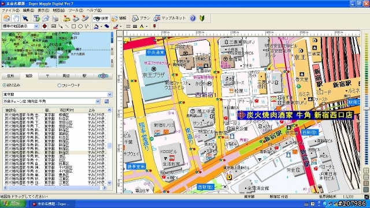The width and height of the screenshot is (370, 208).
Task: Click the result list vertical scrollbar thumb
Action: click(109, 146)
